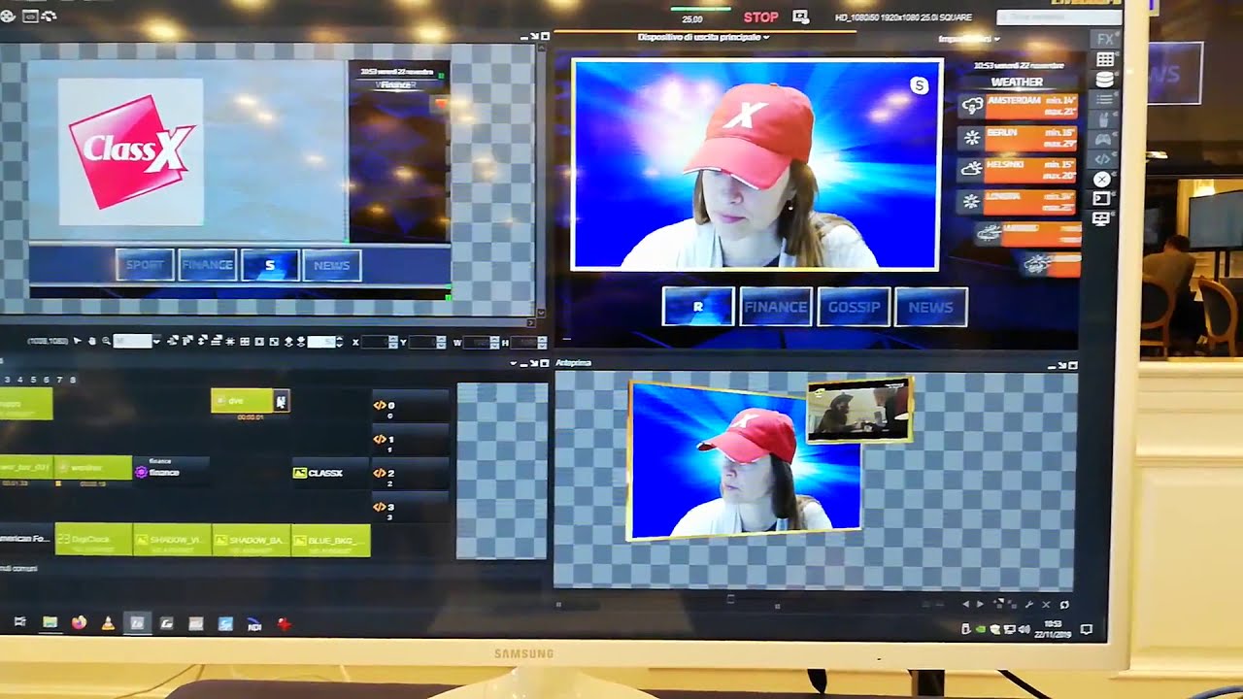Click the W width input field
1243x699 pixels.
(476, 341)
